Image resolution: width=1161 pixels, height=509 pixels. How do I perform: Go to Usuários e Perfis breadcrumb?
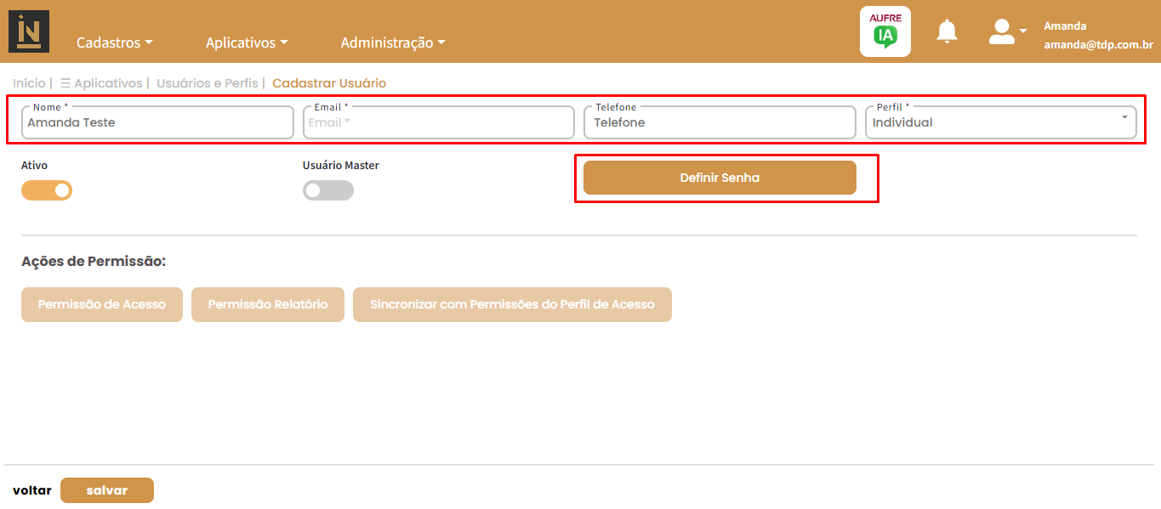pos(208,83)
